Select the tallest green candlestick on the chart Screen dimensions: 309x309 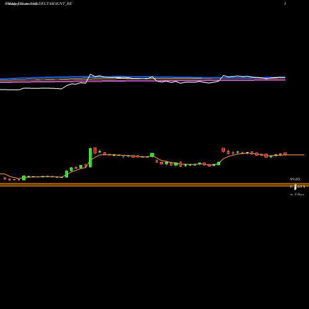[90, 158]
